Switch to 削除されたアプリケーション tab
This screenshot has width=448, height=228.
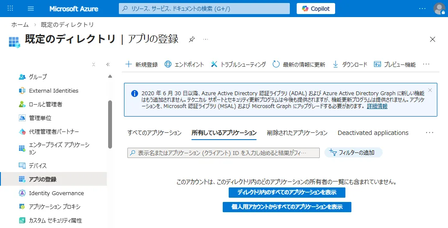(297, 133)
